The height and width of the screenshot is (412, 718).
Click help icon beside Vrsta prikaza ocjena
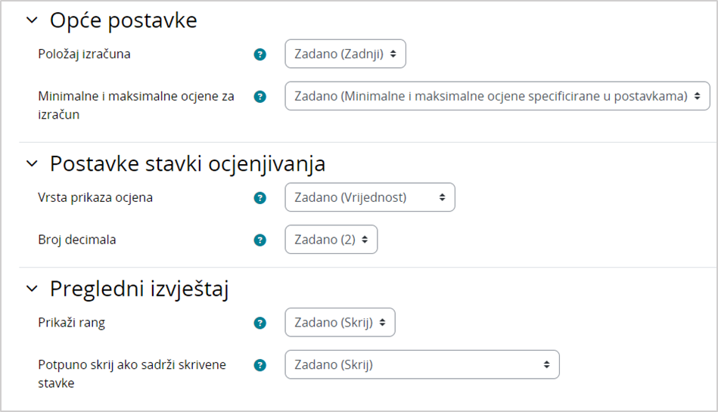(x=260, y=198)
